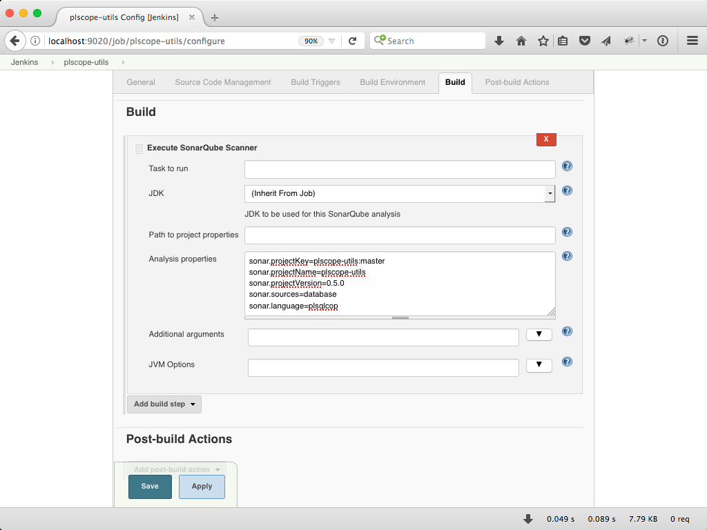This screenshot has width=707, height=530.
Task: Switch to the Build Triggers tab
Action: click(x=315, y=83)
